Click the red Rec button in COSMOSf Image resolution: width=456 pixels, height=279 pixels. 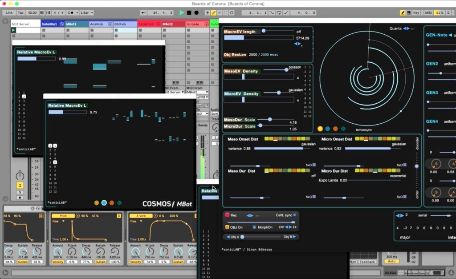tap(227, 215)
